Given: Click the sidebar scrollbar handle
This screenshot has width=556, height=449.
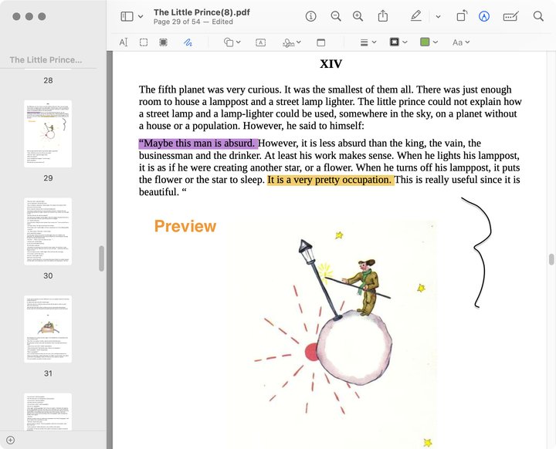Looking at the screenshot, I should click(101, 258).
